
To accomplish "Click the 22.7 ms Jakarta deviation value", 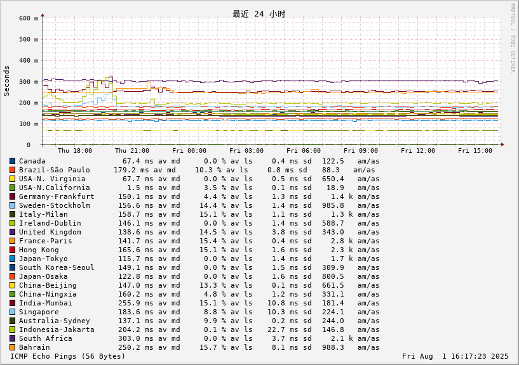I will point(283,330).
